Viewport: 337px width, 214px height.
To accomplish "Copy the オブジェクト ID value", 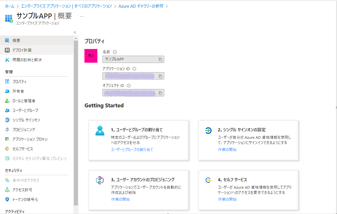I will point(160,93).
